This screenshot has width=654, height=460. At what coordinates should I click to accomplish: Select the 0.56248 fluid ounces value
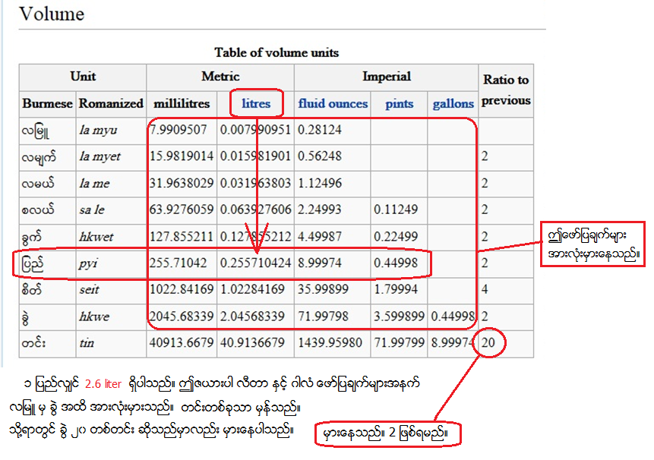point(320,156)
